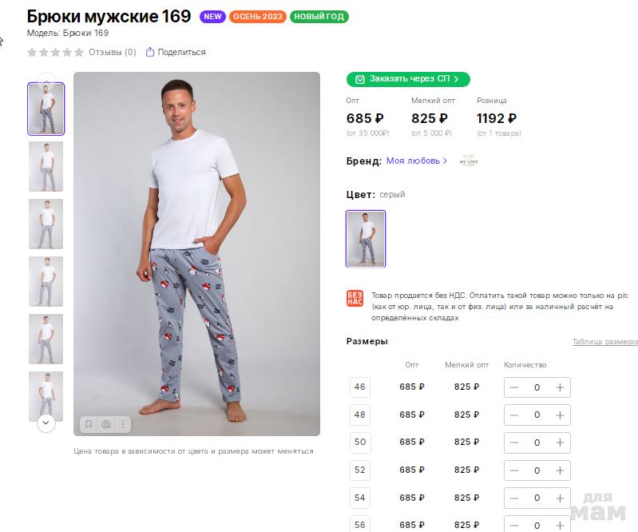Click the image search camera icon
638x532 pixels.
pyautogui.click(x=106, y=424)
